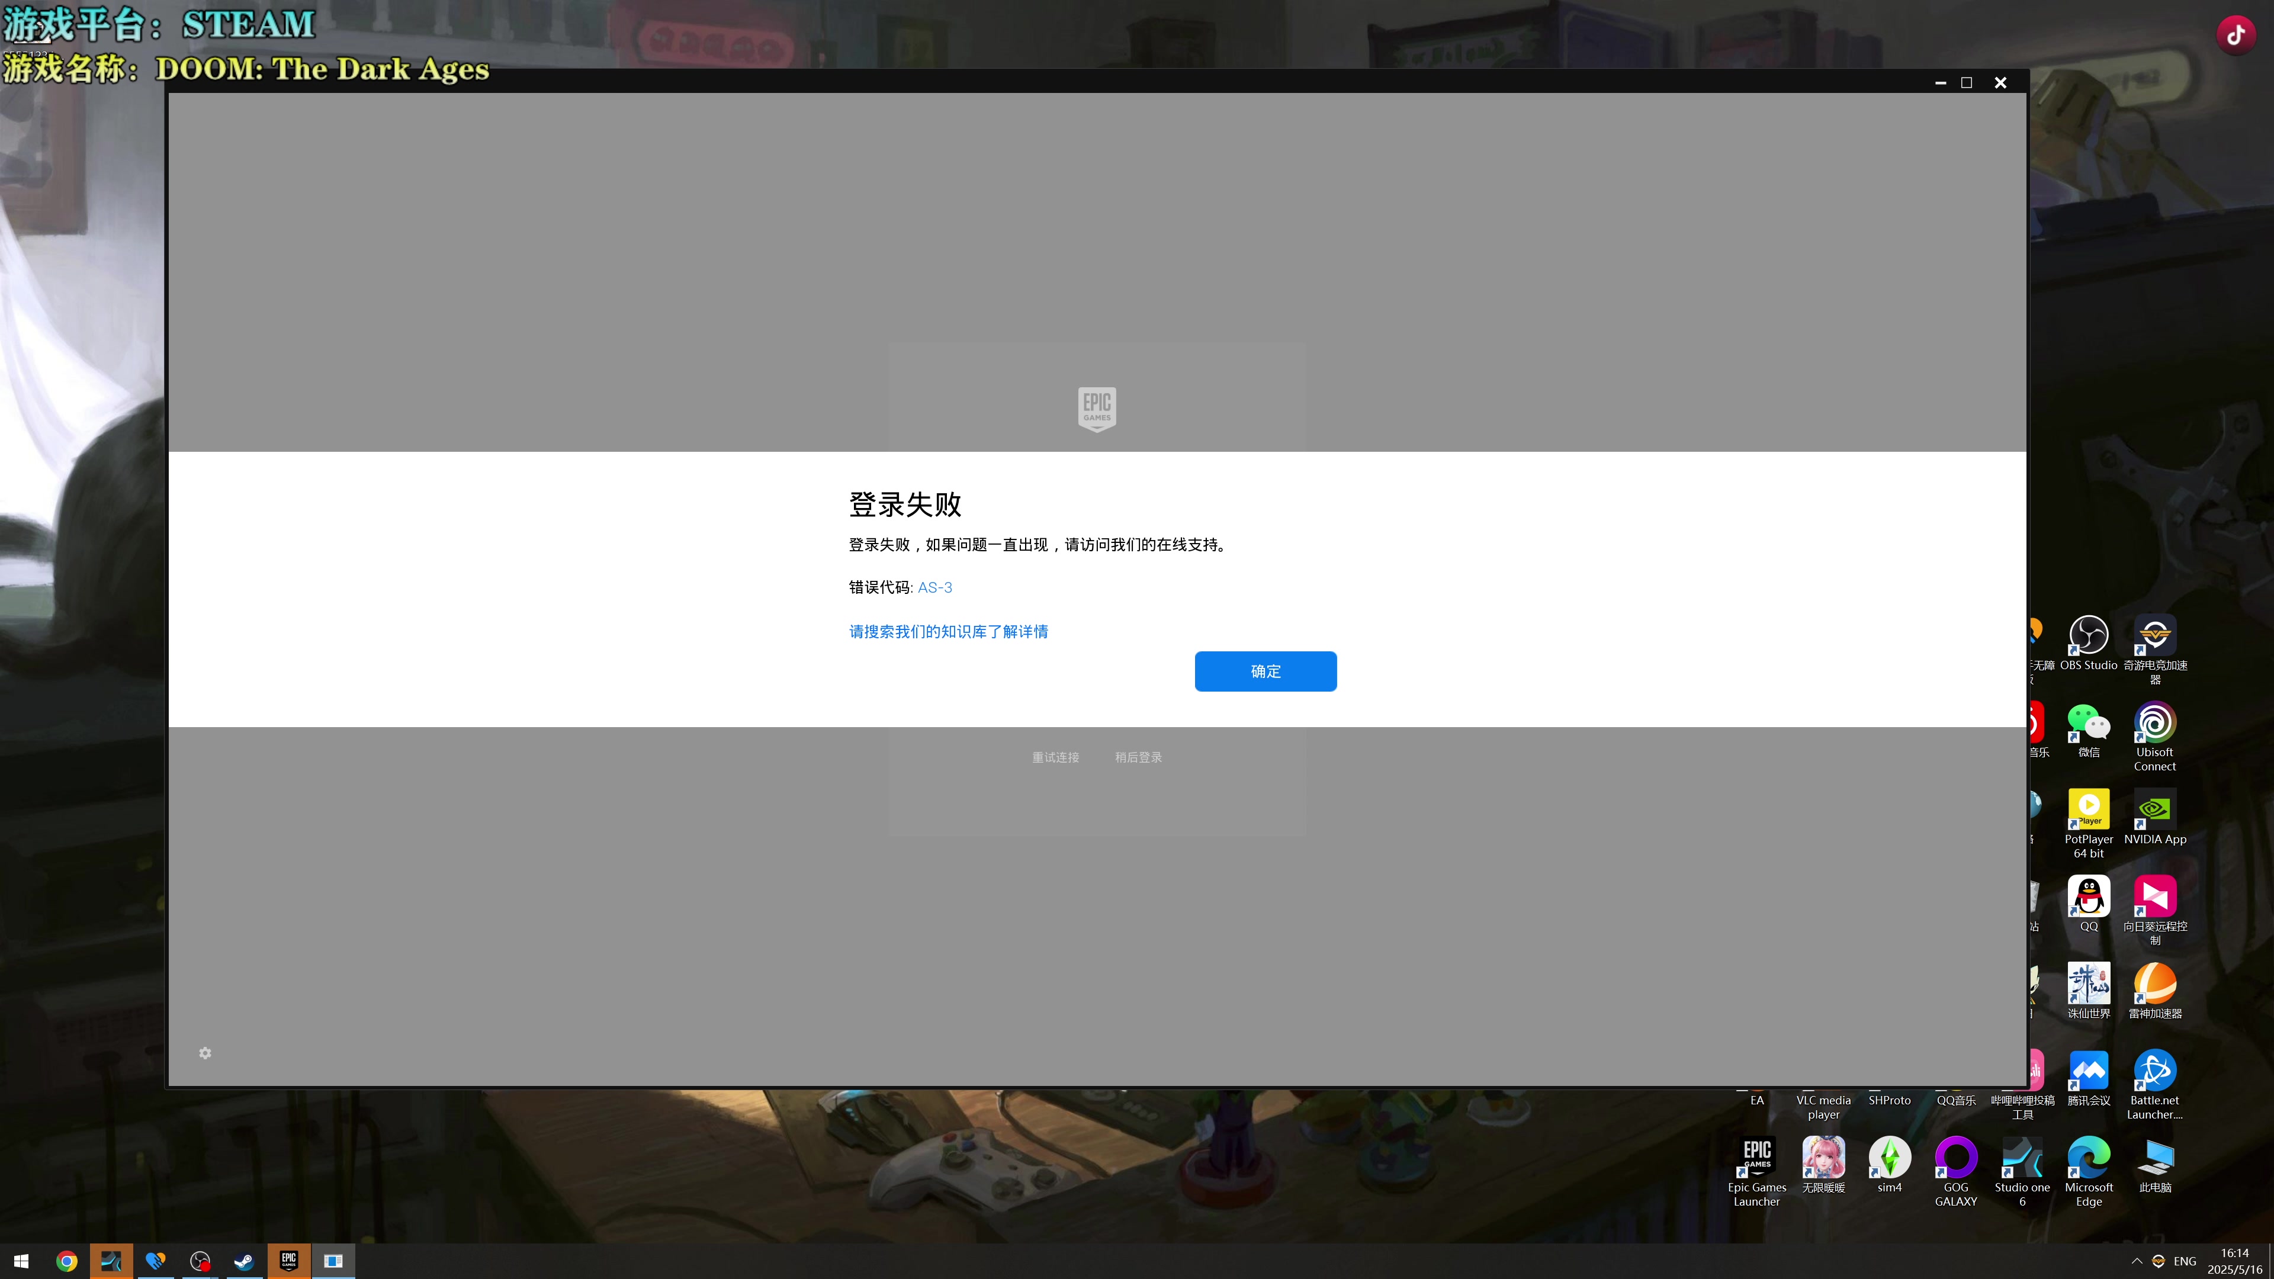
Task: Open the Microsoft Edge desktop shortcut
Action: 2089,1171
